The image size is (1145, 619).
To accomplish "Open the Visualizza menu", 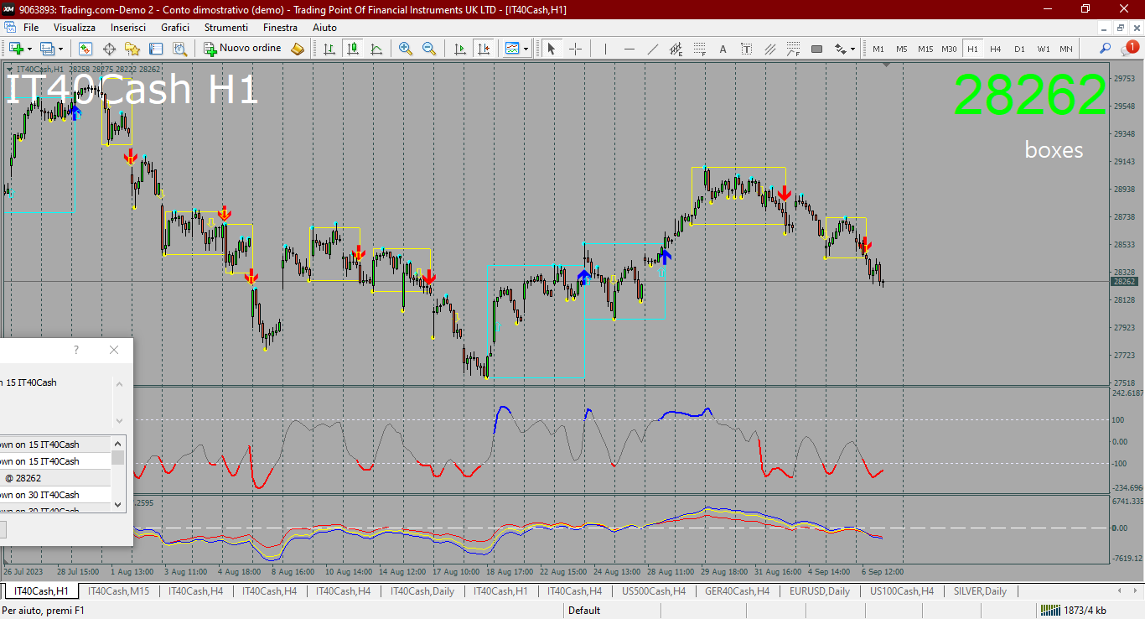I will pos(75,28).
